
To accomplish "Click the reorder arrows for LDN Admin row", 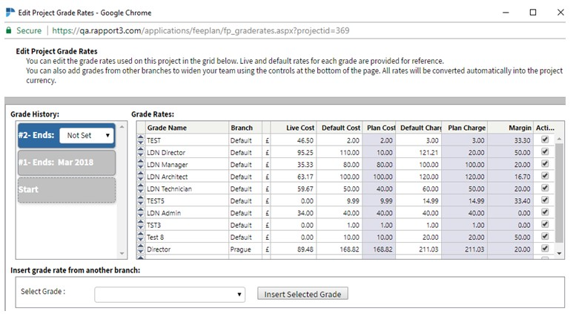I will [x=141, y=213].
